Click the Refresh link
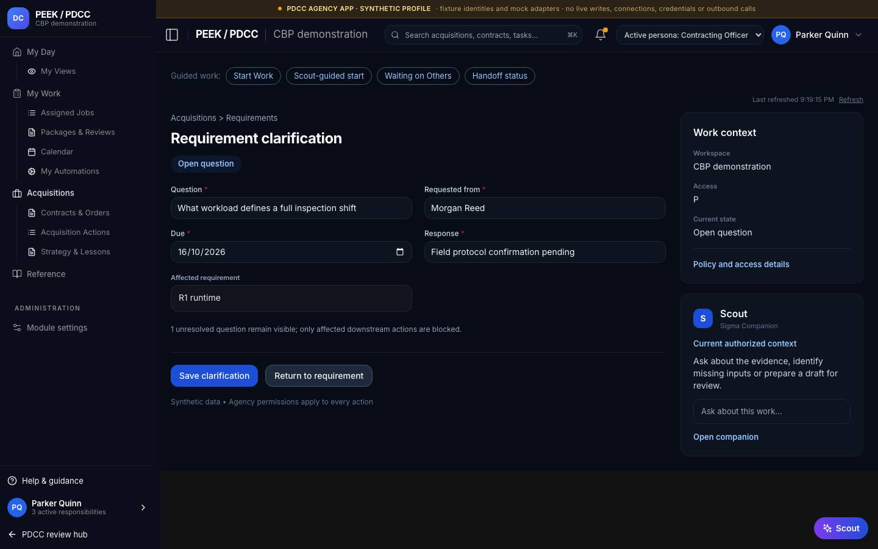This screenshot has width=878, height=549. (851, 99)
